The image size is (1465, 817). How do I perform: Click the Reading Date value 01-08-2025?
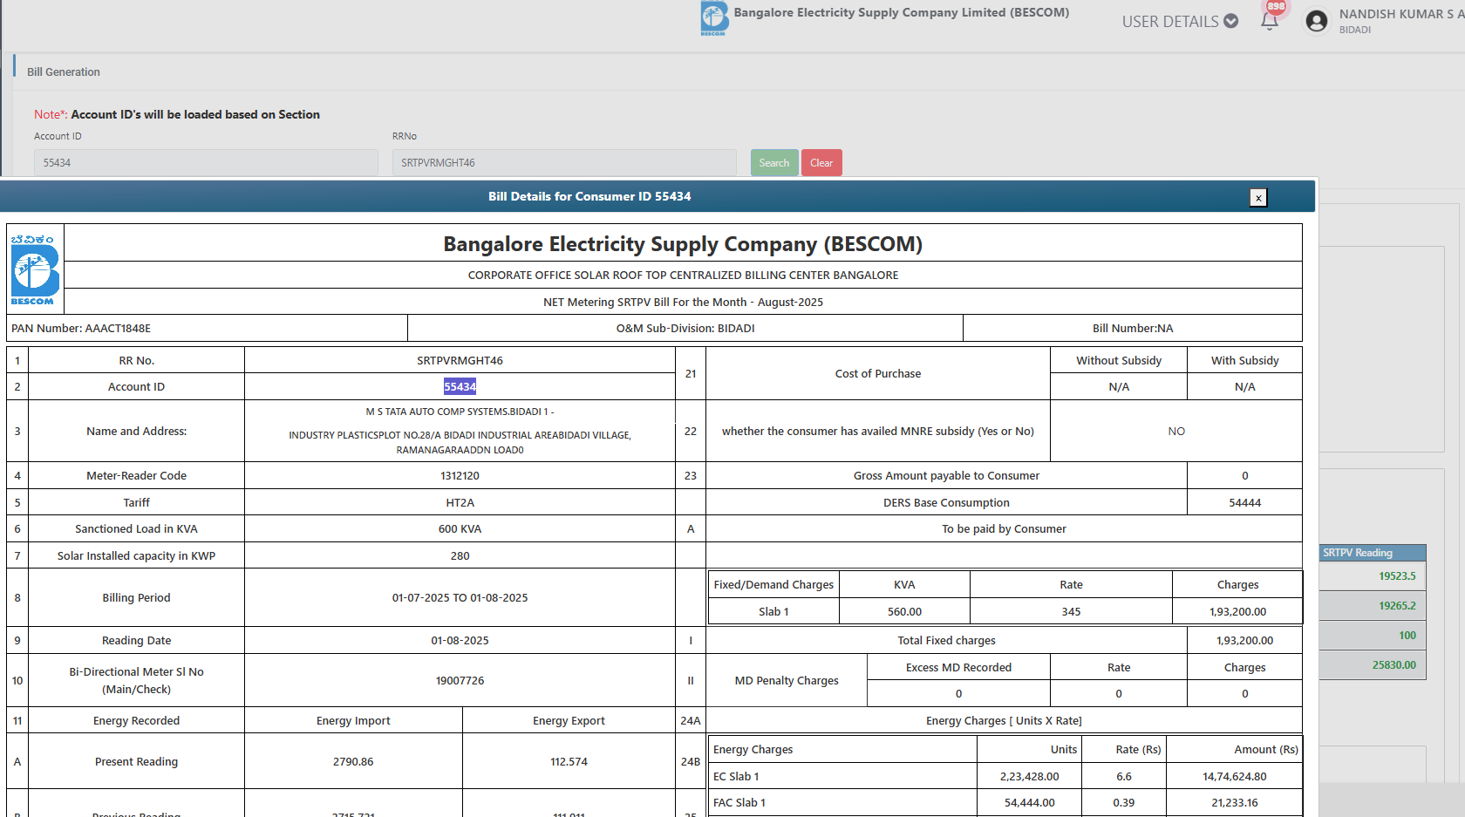pyautogui.click(x=460, y=641)
